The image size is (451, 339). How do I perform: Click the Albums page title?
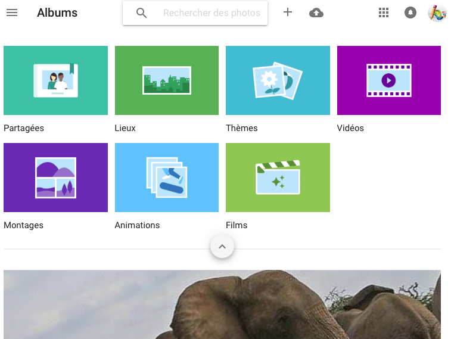tap(57, 13)
